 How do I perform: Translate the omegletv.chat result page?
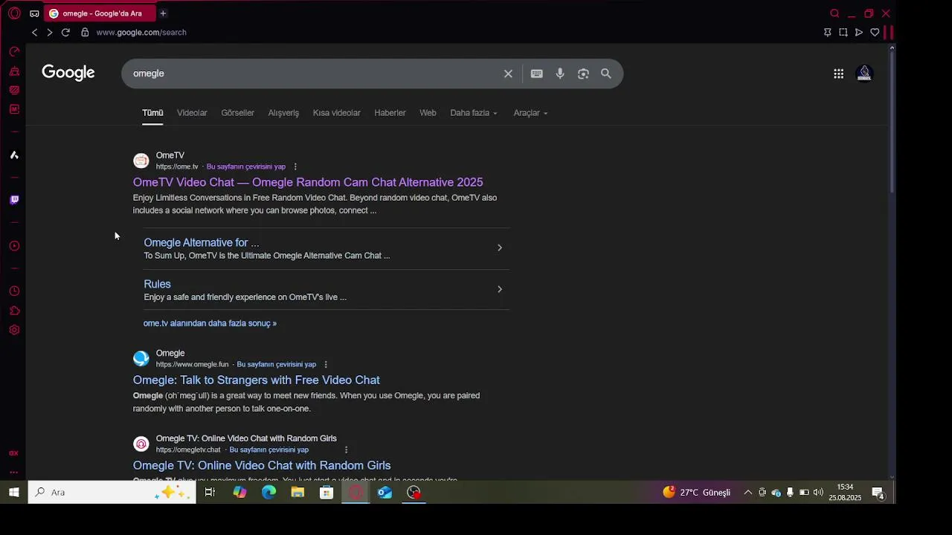pyautogui.click(x=268, y=450)
